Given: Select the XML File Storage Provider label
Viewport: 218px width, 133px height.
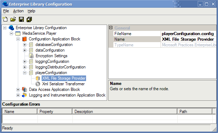Looking at the screenshot, I should (x=64, y=78).
